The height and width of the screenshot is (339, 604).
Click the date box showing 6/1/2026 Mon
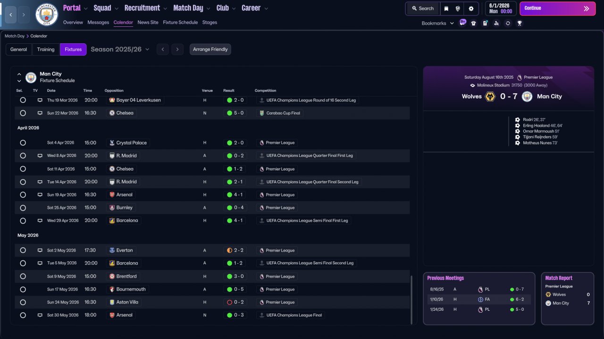[x=500, y=8]
